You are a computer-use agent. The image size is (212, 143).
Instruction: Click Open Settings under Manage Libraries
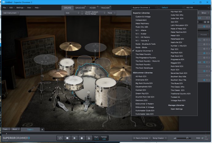pyautogui.click(x=176, y=109)
